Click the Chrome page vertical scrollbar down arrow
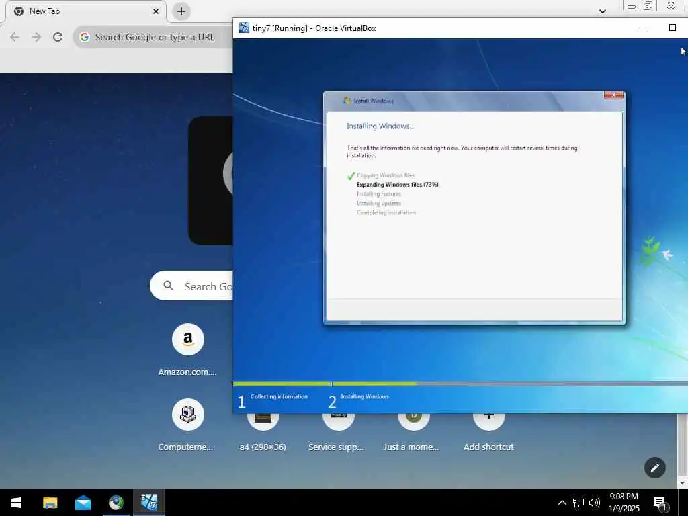 pos(681,483)
